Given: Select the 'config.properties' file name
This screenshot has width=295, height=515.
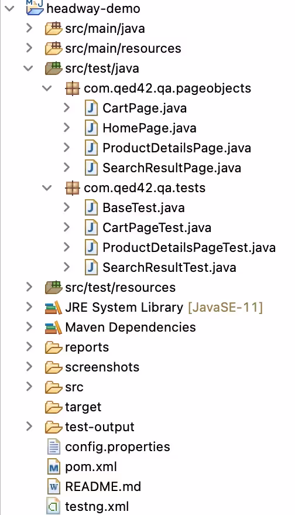Looking at the screenshot, I should tap(118, 447).
